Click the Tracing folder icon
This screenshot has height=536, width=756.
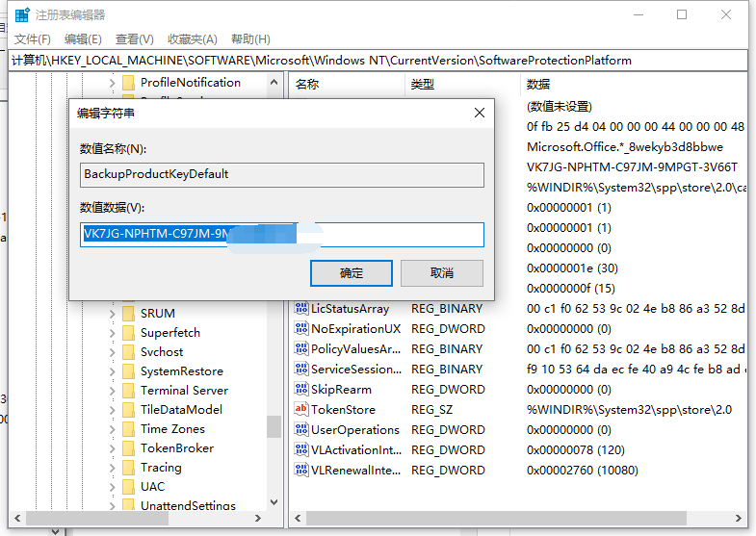pyautogui.click(x=128, y=467)
